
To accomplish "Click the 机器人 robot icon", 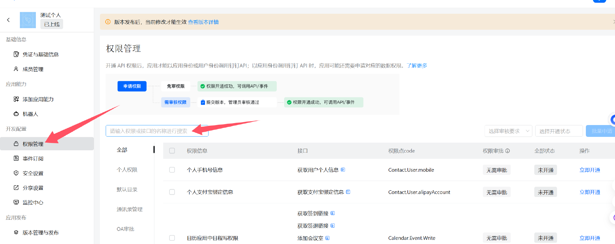I will pyautogui.click(x=16, y=114).
